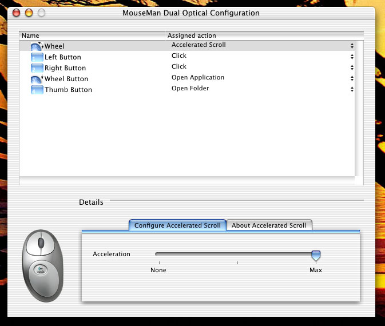Select the Right Button row label

[65, 67]
